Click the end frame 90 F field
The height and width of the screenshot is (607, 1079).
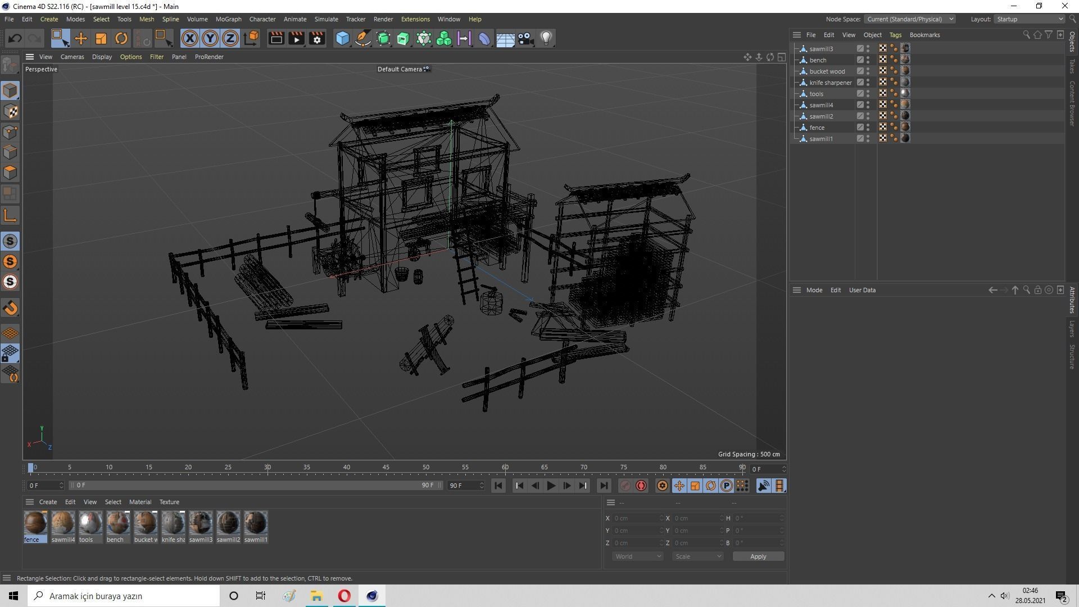click(465, 486)
